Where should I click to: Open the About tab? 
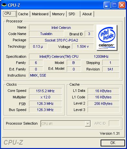coord(87,14)
